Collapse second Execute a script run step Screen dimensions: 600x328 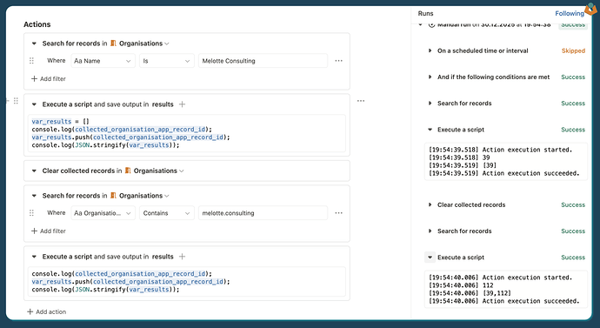[430, 258]
